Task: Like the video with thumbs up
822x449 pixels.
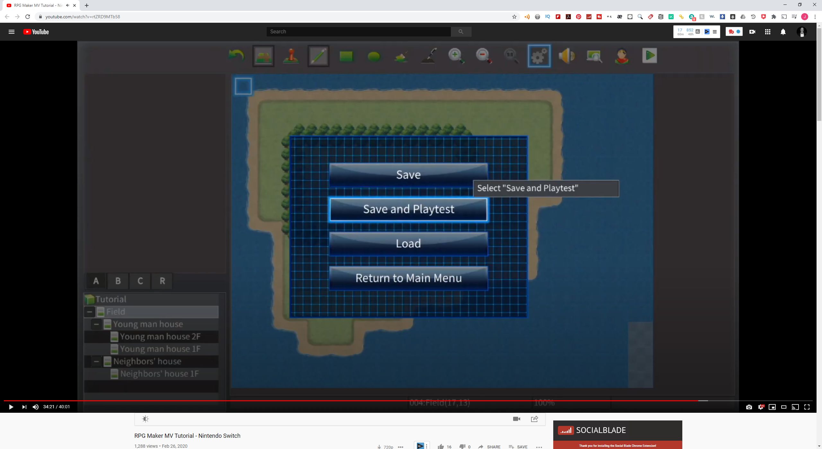Action: [x=441, y=446]
